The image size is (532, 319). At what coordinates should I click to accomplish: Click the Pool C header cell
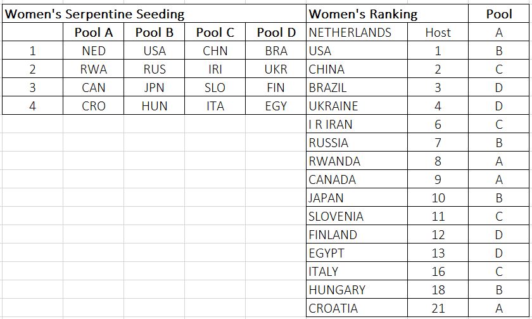click(x=215, y=32)
